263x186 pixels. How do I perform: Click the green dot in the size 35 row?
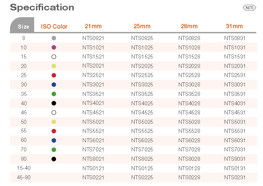pos(54,94)
